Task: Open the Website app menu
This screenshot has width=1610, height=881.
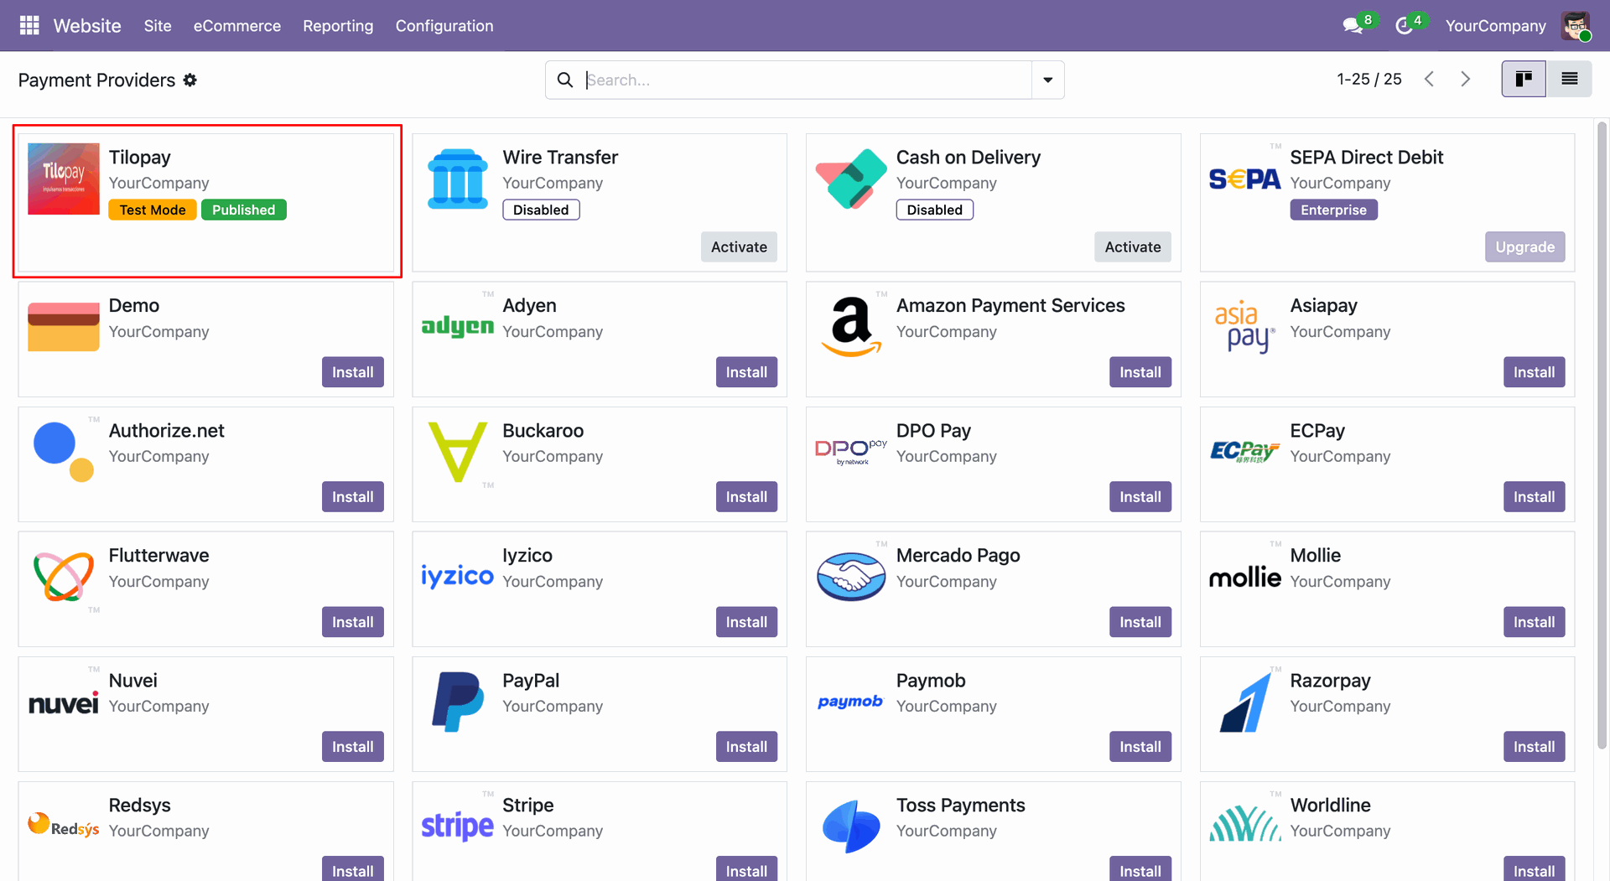Action: [87, 26]
